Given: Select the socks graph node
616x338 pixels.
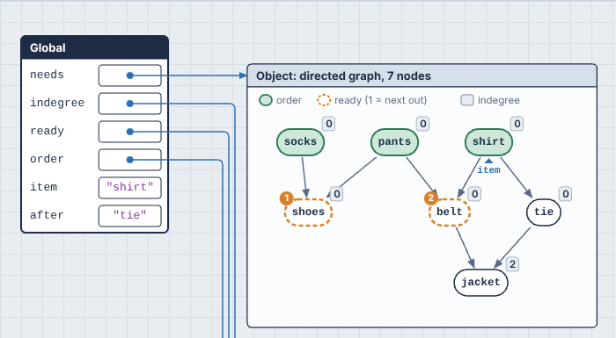Looking at the screenshot, I should (x=301, y=142).
